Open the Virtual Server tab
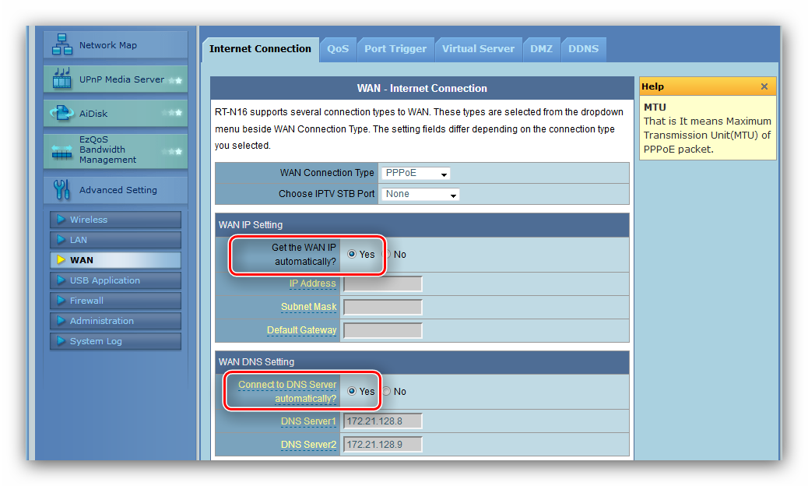The width and height of the screenshot is (808, 486). [478, 49]
